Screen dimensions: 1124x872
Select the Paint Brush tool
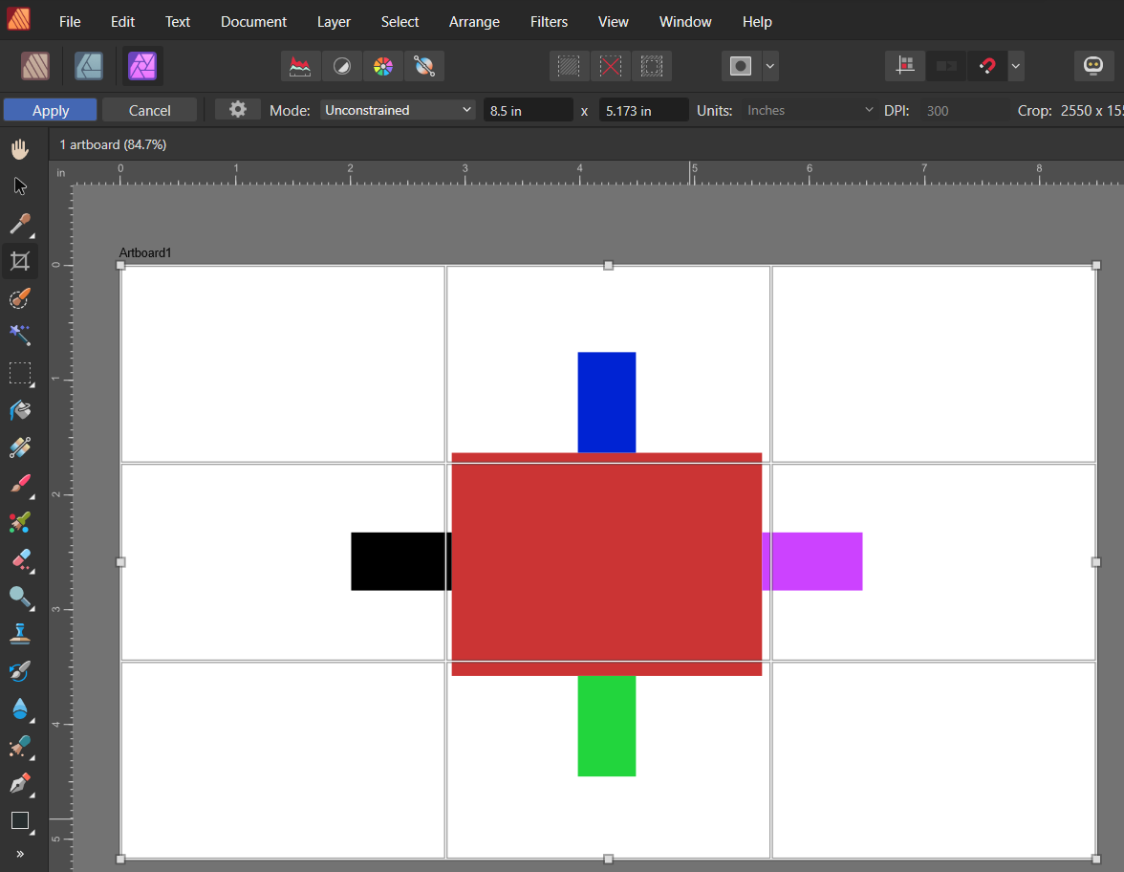tap(20, 484)
